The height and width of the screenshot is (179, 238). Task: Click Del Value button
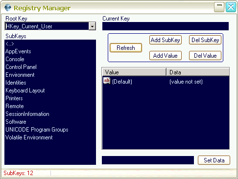[205, 56]
